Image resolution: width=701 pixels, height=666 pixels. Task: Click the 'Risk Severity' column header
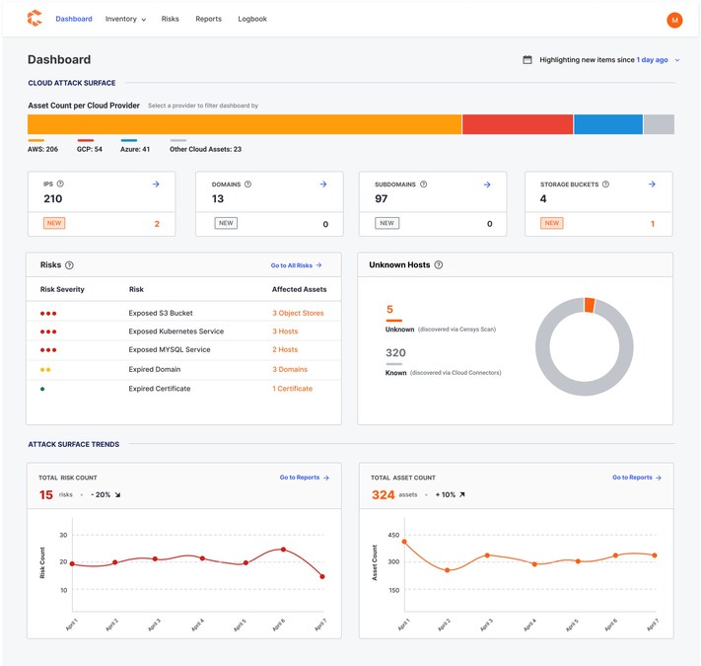(62, 289)
